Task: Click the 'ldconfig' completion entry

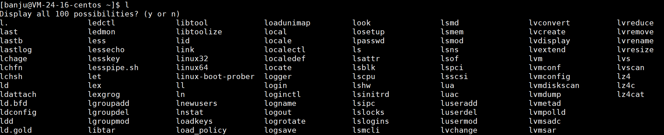Action: tap(18, 112)
